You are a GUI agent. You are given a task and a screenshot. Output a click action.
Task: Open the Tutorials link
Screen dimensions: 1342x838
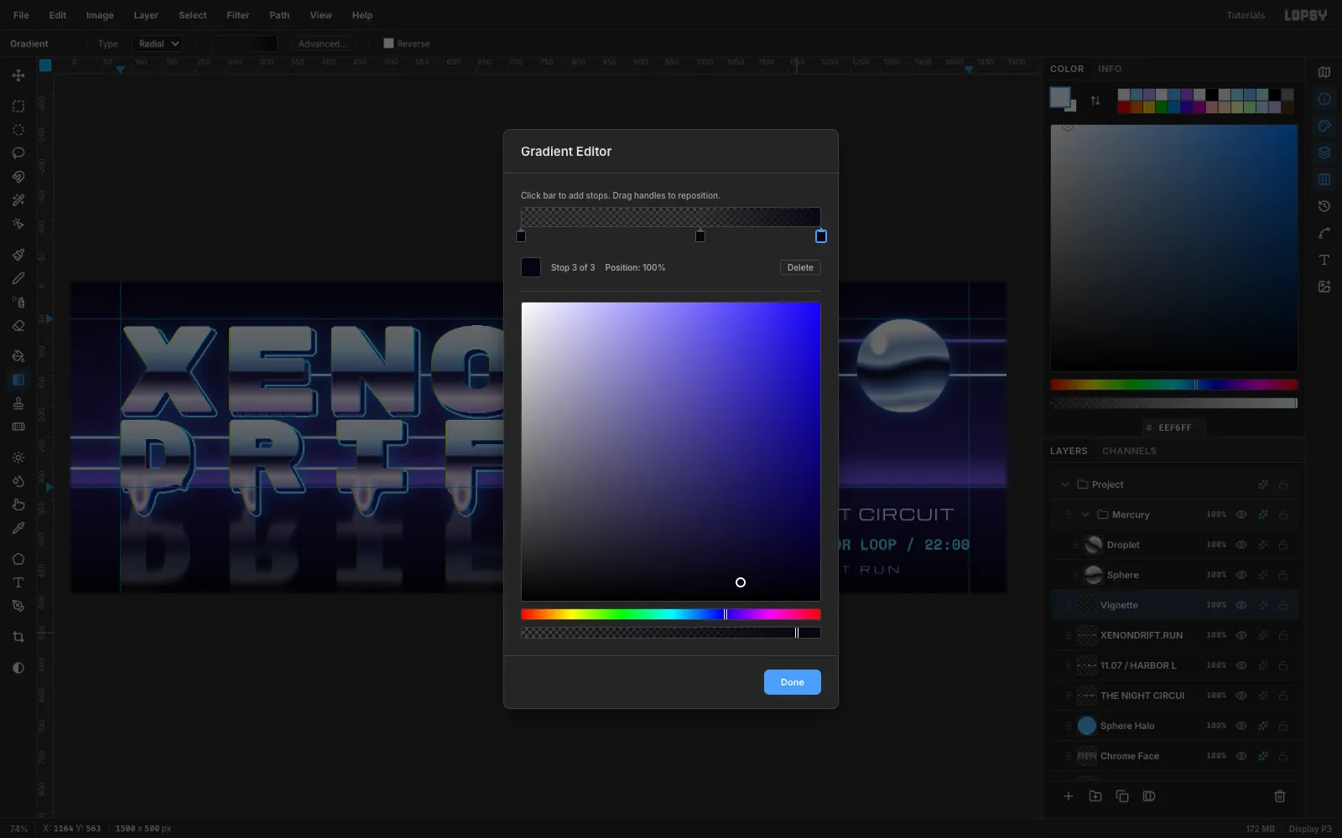click(1246, 15)
